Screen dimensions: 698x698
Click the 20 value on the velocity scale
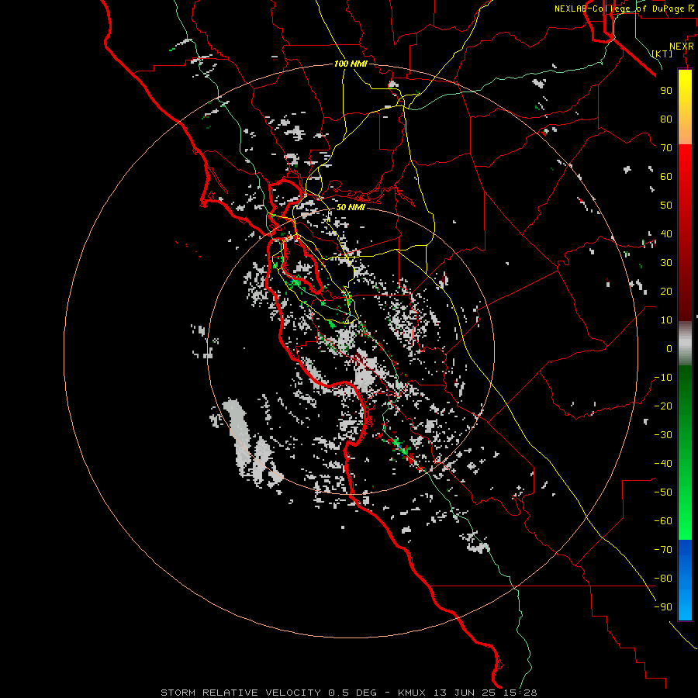[x=666, y=291]
